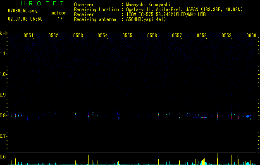Select the filename 07030550.png
This screenshot has width=260, height=165.
(23, 11)
